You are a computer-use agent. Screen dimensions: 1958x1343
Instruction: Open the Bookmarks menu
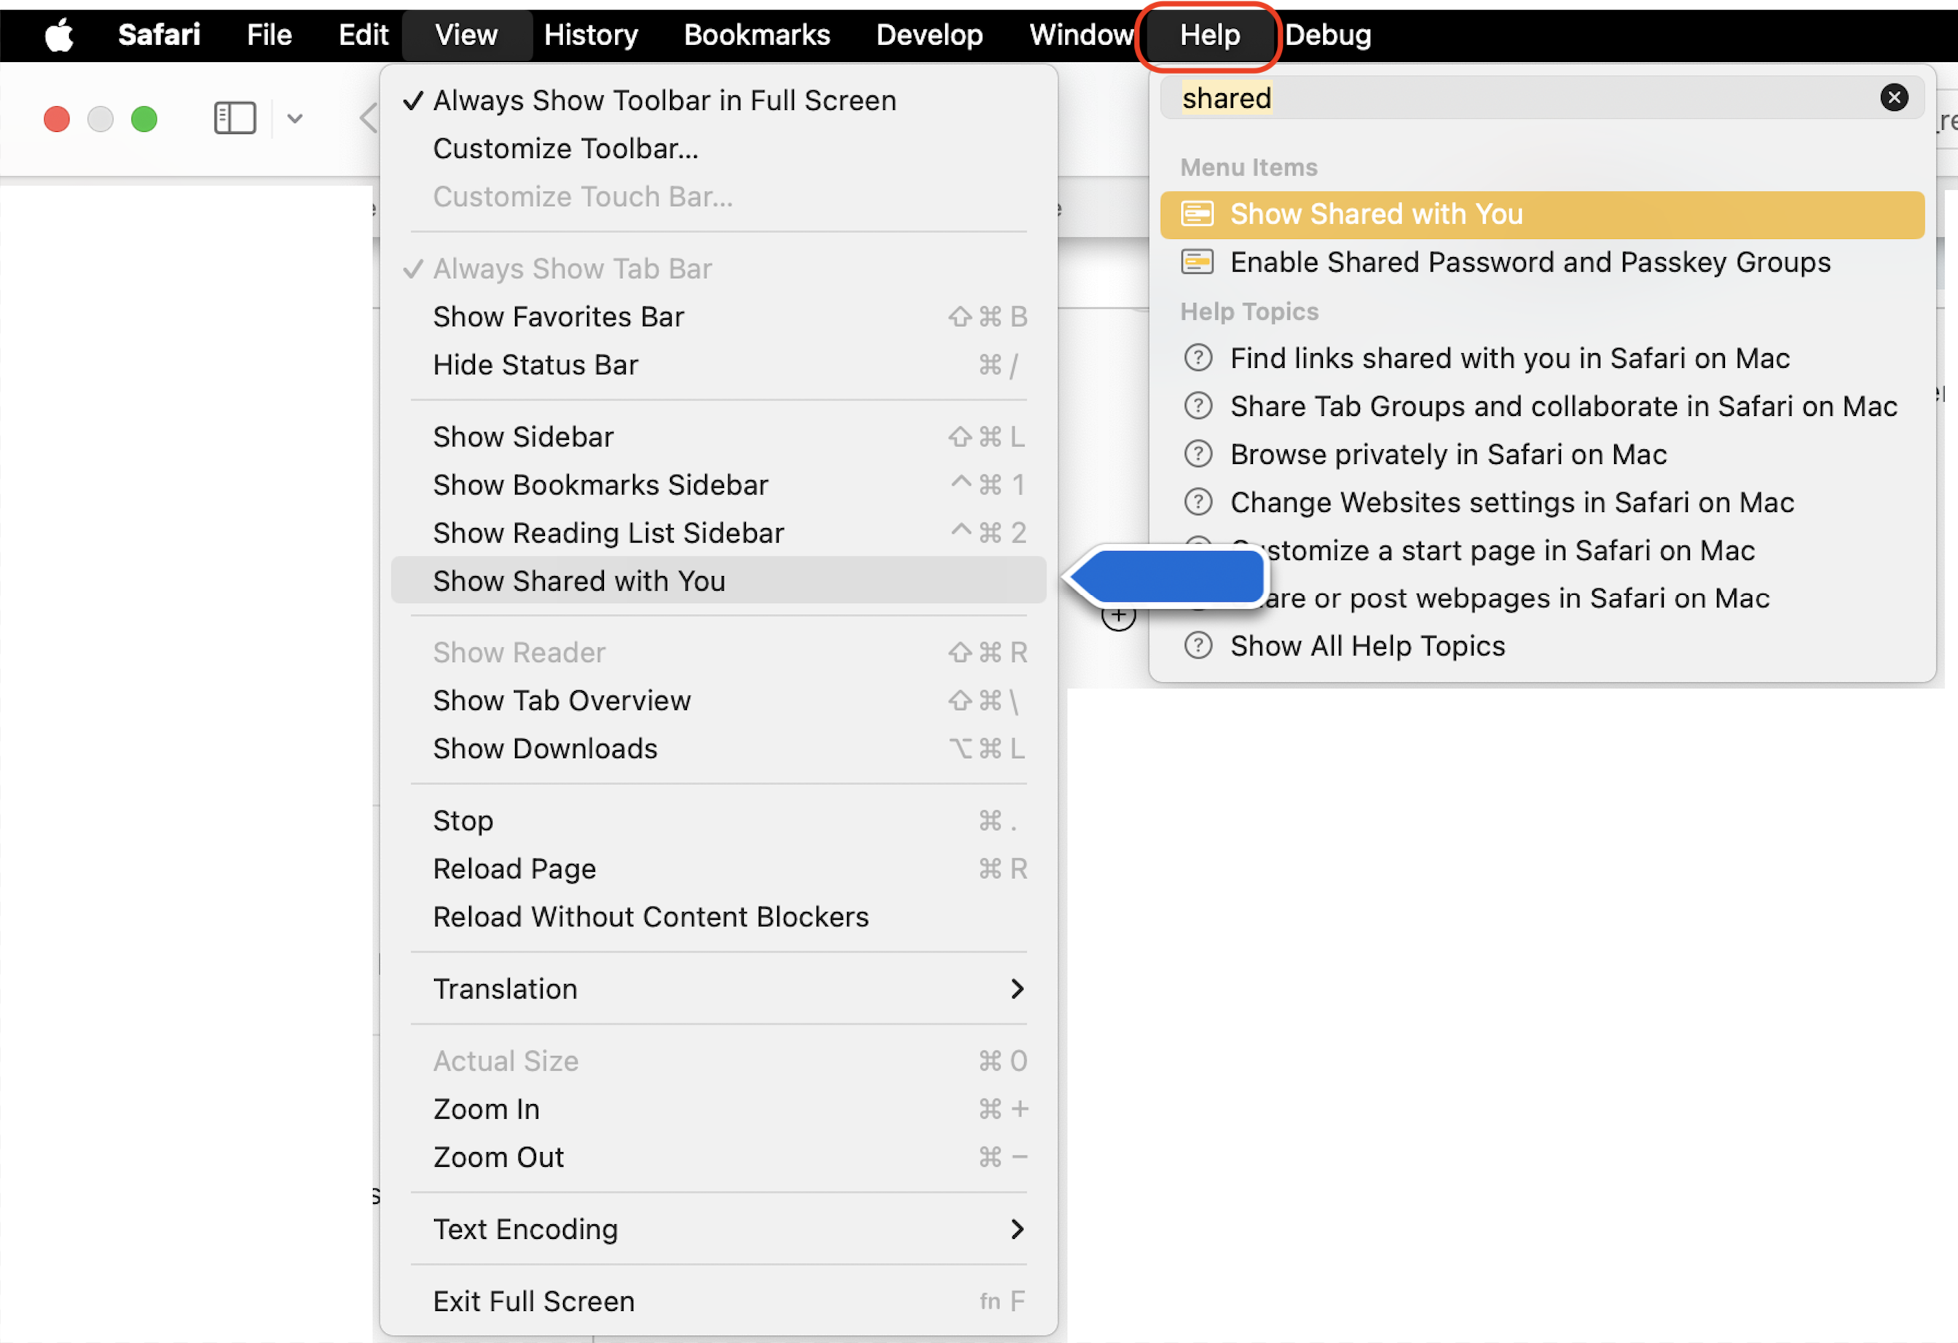click(x=755, y=36)
